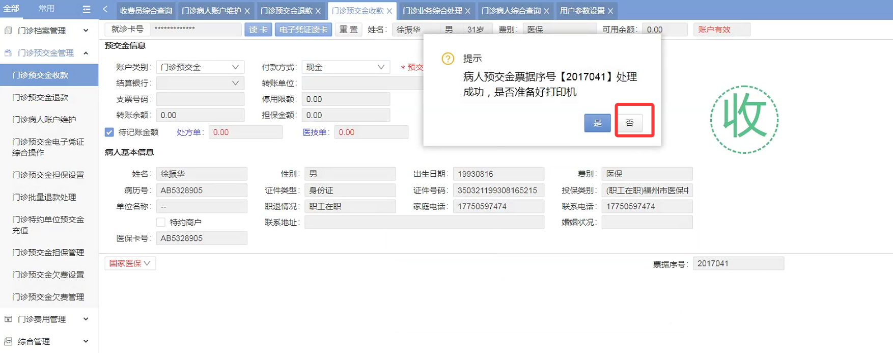The height and width of the screenshot is (353, 893).
Task: Close the 门诊预交金退款 tab
Action: pos(318,11)
